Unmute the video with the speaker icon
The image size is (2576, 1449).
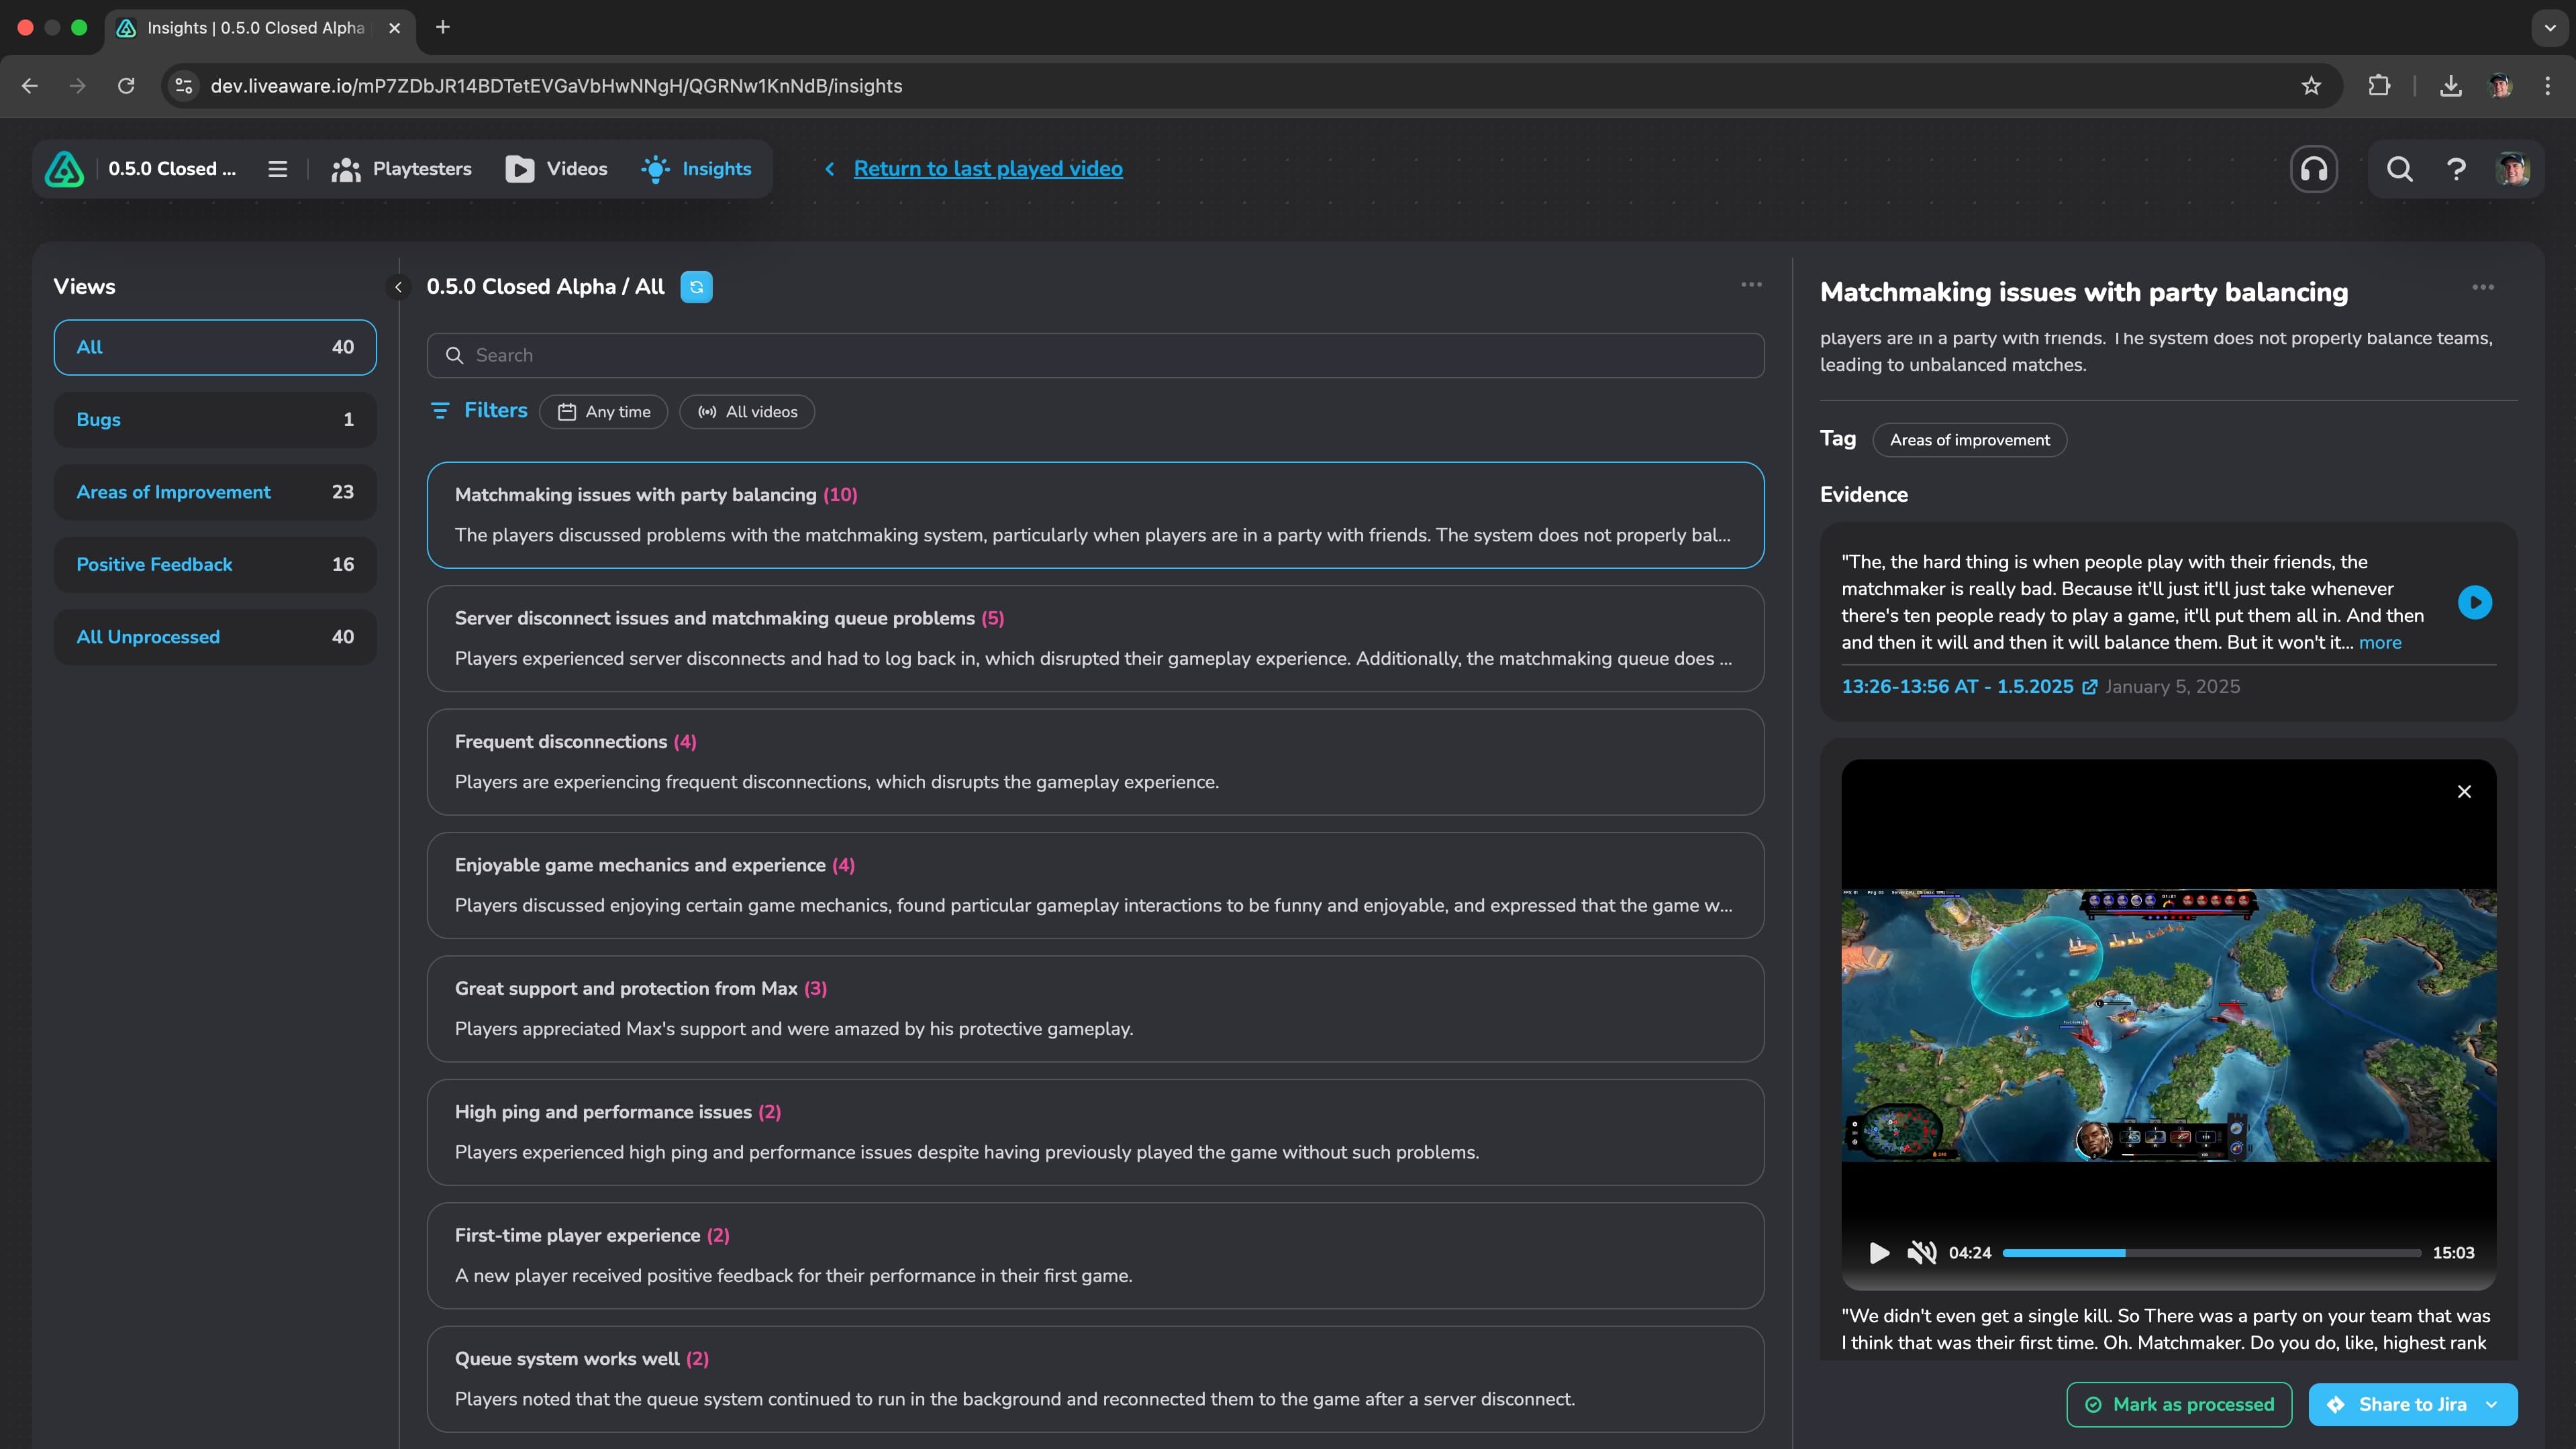tap(1921, 1252)
